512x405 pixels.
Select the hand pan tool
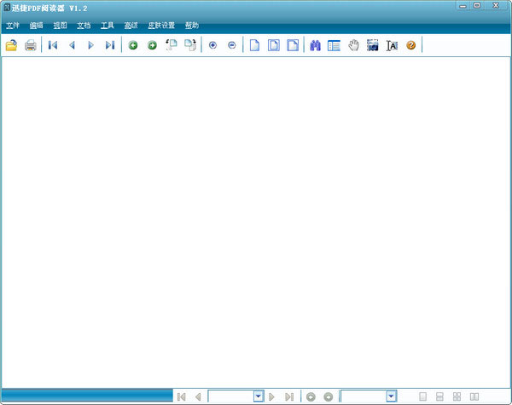click(x=353, y=45)
